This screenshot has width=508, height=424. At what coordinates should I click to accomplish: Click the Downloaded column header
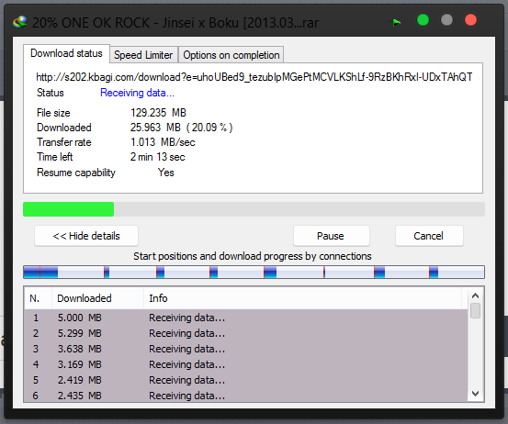point(97,298)
